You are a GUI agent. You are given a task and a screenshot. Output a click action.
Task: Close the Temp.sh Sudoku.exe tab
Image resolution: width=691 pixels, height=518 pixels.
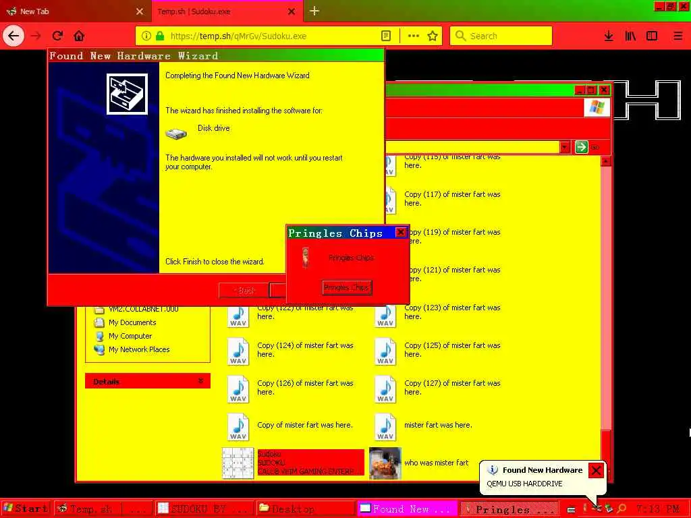[292, 11]
